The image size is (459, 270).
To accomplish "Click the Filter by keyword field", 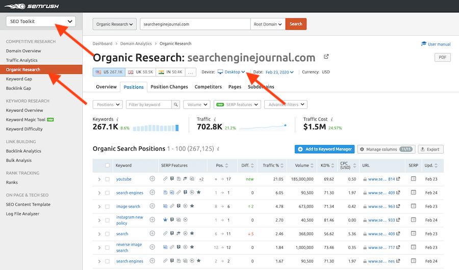I will (x=149, y=105).
